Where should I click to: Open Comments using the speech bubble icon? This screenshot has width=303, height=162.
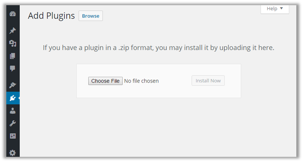[13, 69]
